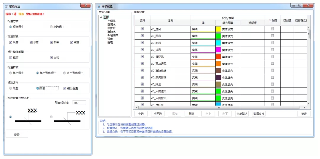
Task: Click the 实线 line cell for YD_回风
Action: [x=203, y=36]
